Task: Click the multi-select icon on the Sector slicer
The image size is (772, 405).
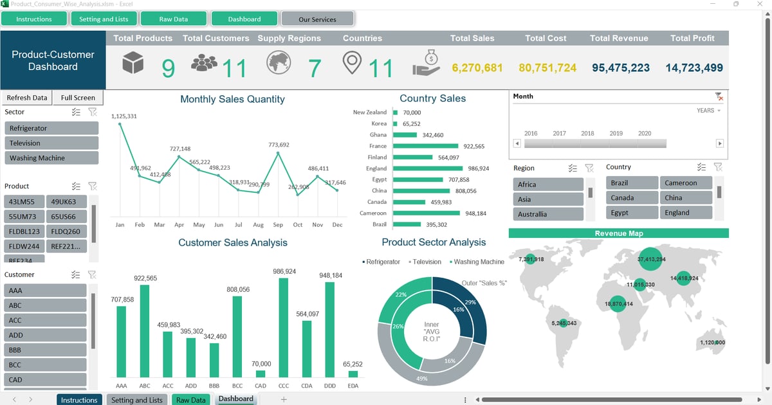Action: [75, 112]
